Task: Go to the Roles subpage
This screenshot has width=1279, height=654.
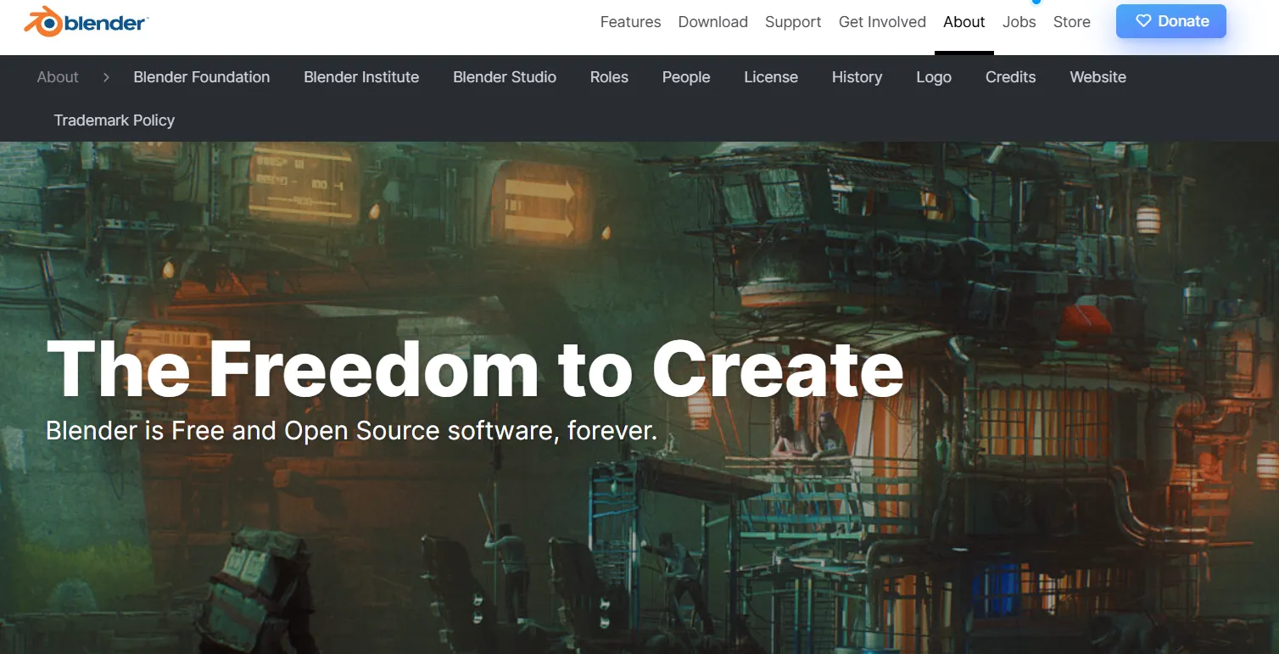Action: [x=609, y=77]
